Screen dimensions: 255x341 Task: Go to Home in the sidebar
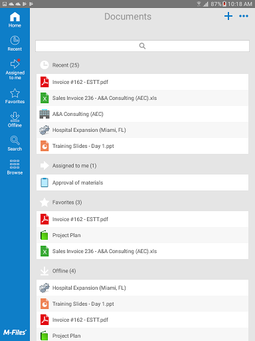[15, 20]
